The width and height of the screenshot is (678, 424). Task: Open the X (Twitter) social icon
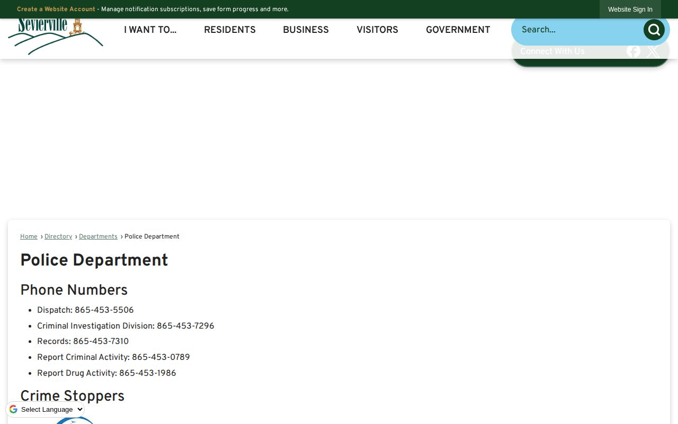pyautogui.click(x=653, y=51)
